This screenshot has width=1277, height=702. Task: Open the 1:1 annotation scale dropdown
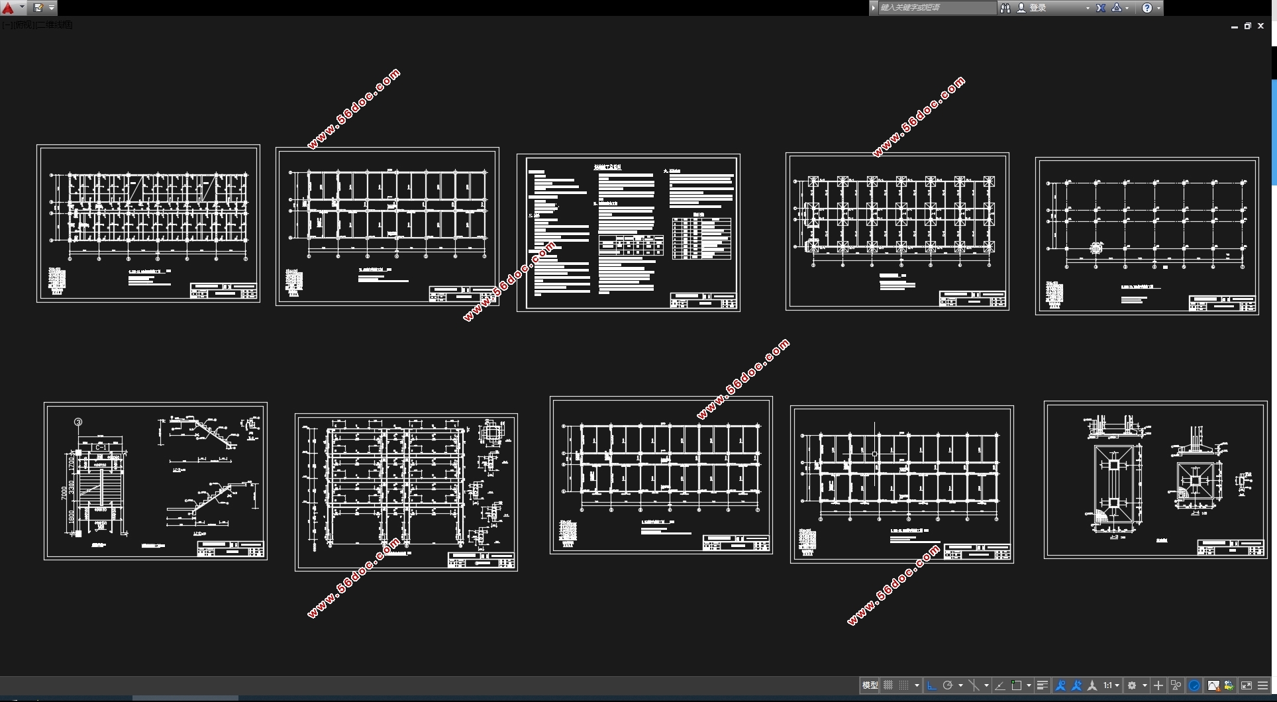tap(1111, 685)
